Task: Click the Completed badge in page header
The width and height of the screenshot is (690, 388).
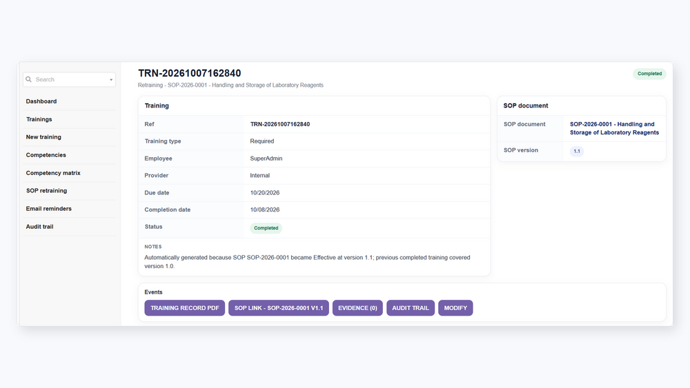Action: pyautogui.click(x=649, y=74)
